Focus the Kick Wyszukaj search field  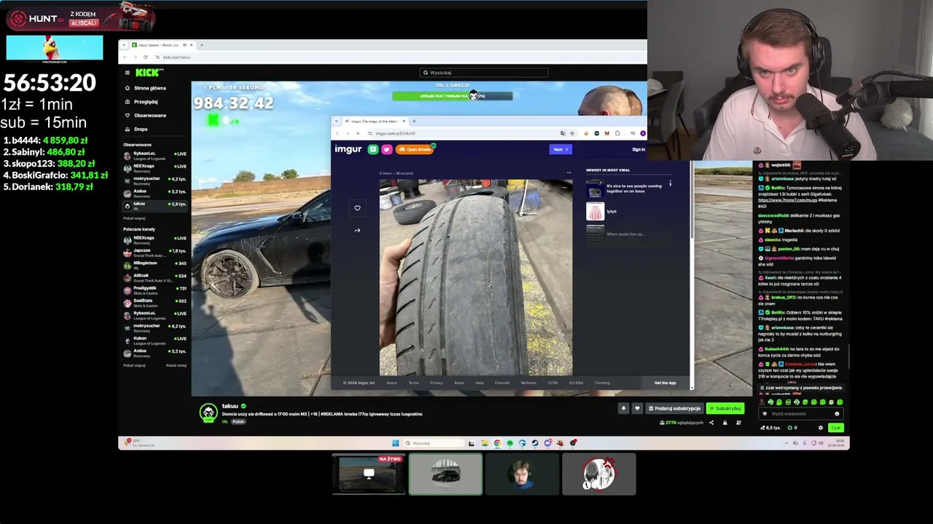pos(484,73)
